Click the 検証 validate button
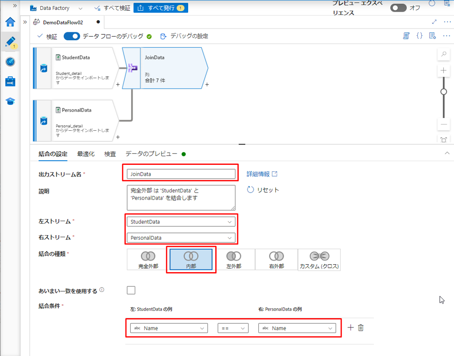The width and height of the screenshot is (454, 356). click(47, 37)
